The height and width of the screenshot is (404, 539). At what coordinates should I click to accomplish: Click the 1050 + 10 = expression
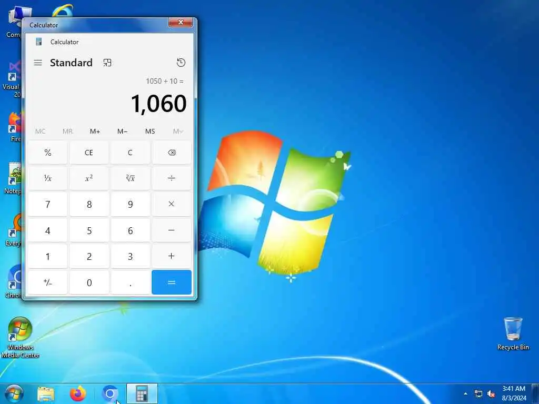165,81
